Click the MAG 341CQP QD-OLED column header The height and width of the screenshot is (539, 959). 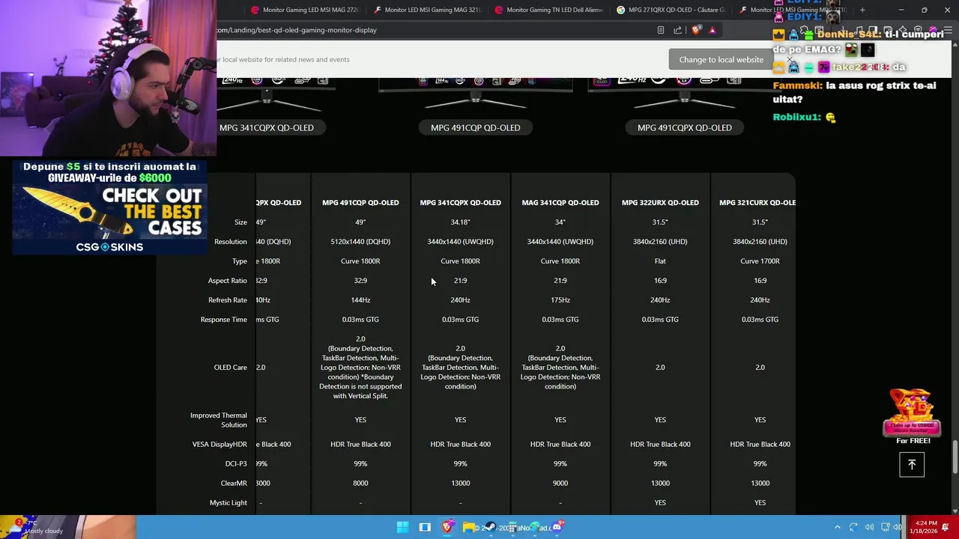pyautogui.click(x=560, y=202)
